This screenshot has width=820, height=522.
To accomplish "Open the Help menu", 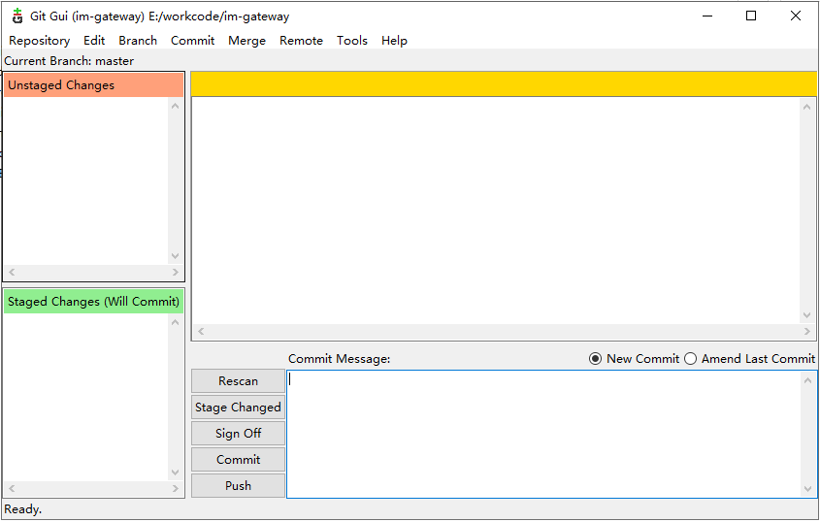I will [x=394, y=41].
